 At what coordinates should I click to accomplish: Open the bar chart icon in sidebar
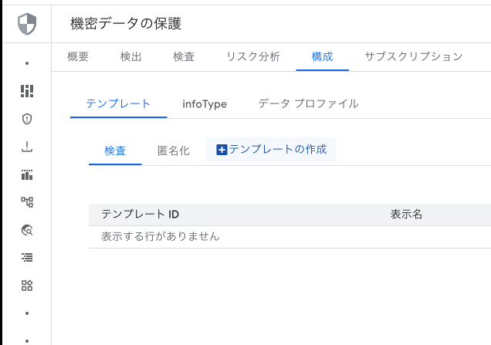click(x=27, y=174)
